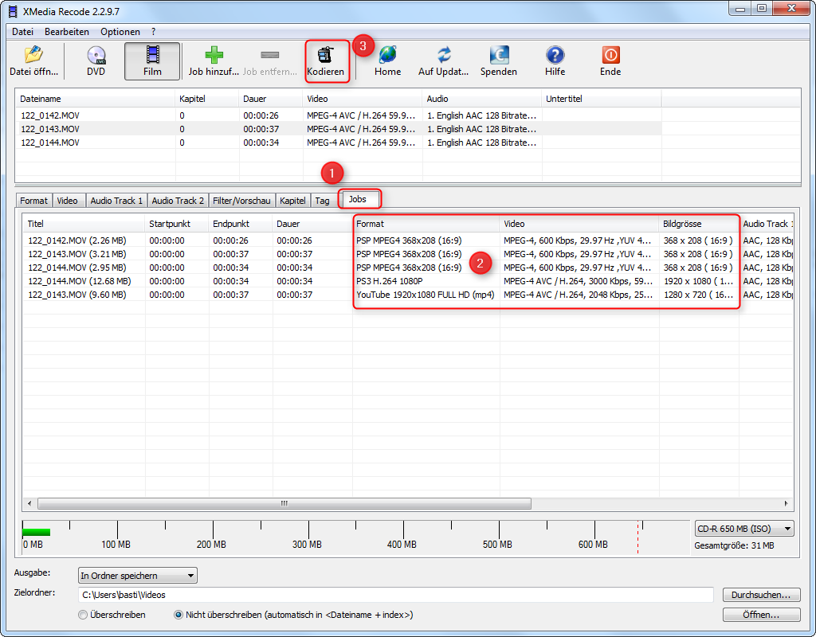
Task: Select the DVD mode icon
Action: pyautogui.click(x=96, y=56)
